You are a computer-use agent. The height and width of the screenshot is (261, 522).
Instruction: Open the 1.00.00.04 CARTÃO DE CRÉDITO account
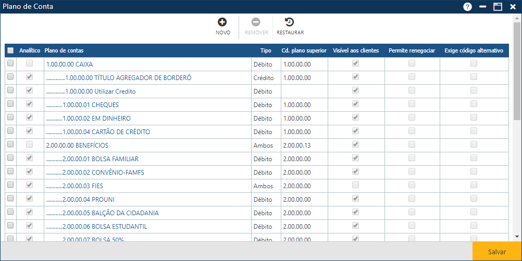(x=106, y=132)
